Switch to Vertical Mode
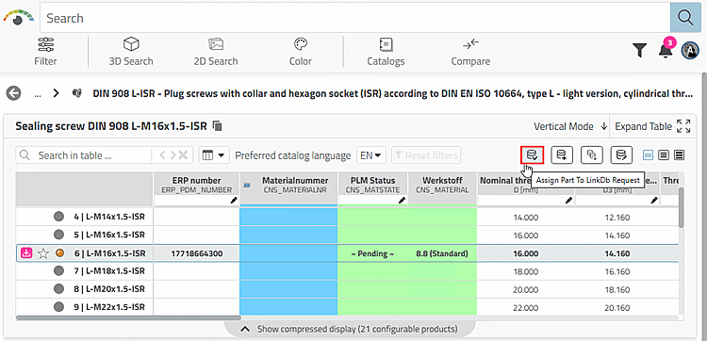 (x=570, y=126)
